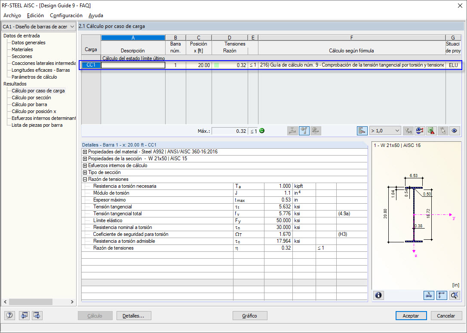Open the Archivo menu

click(12, 15)
